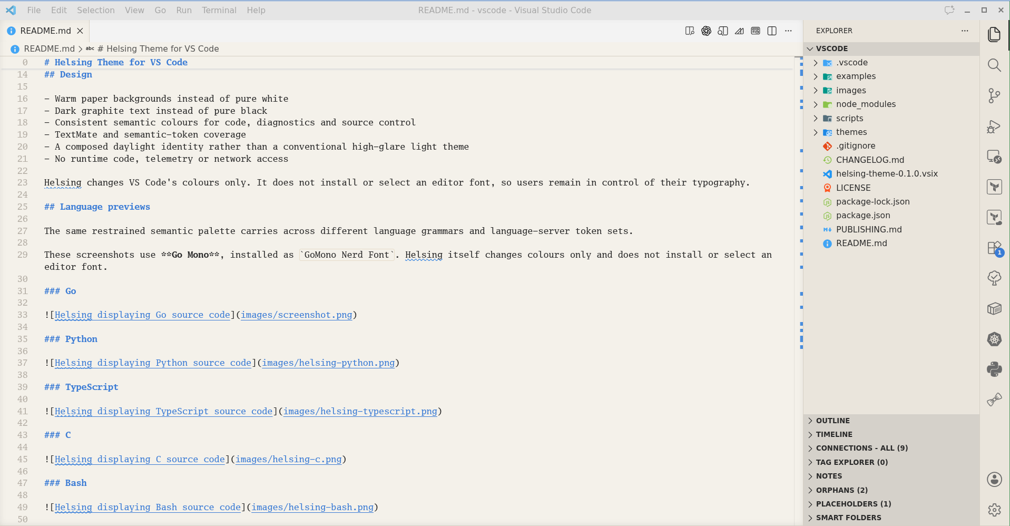Open the Manage gear menu

click(x=994, y=510)
